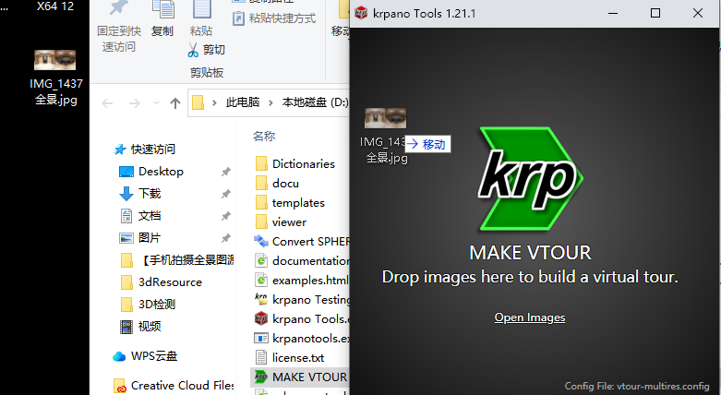Click pin icon next to 图片
The height and width of the screenshot is (395, 721).
[226, 238]
